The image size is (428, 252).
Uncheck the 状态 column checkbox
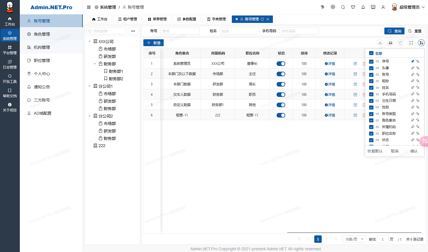(371, 140)
